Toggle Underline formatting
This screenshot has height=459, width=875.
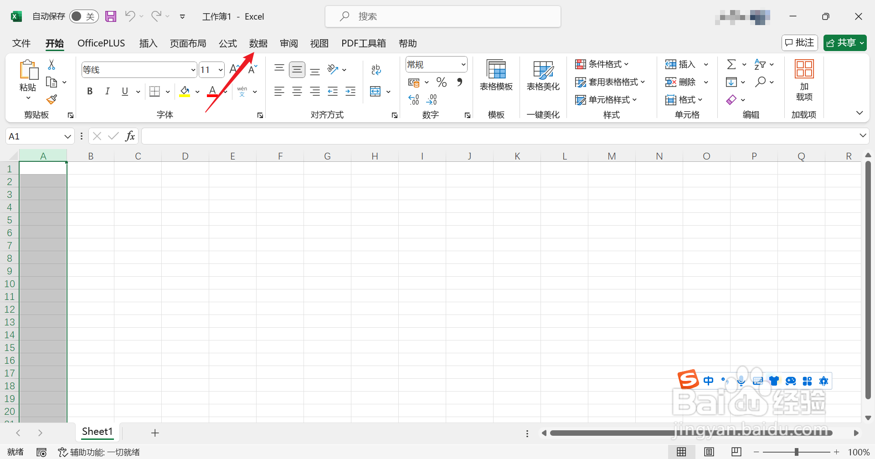click(125, 91)
